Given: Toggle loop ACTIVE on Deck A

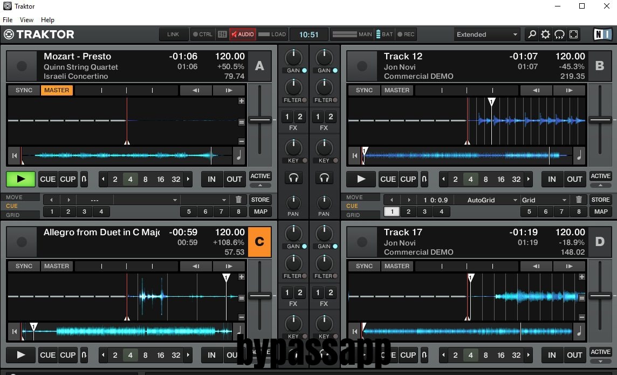Looking at the screenshot, I should pos(260,176).
